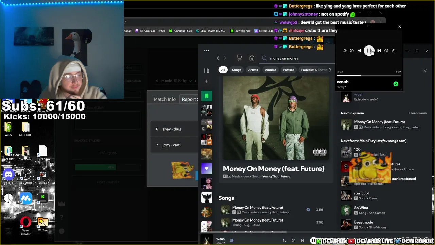Close the queue panel

coord(425,71)
